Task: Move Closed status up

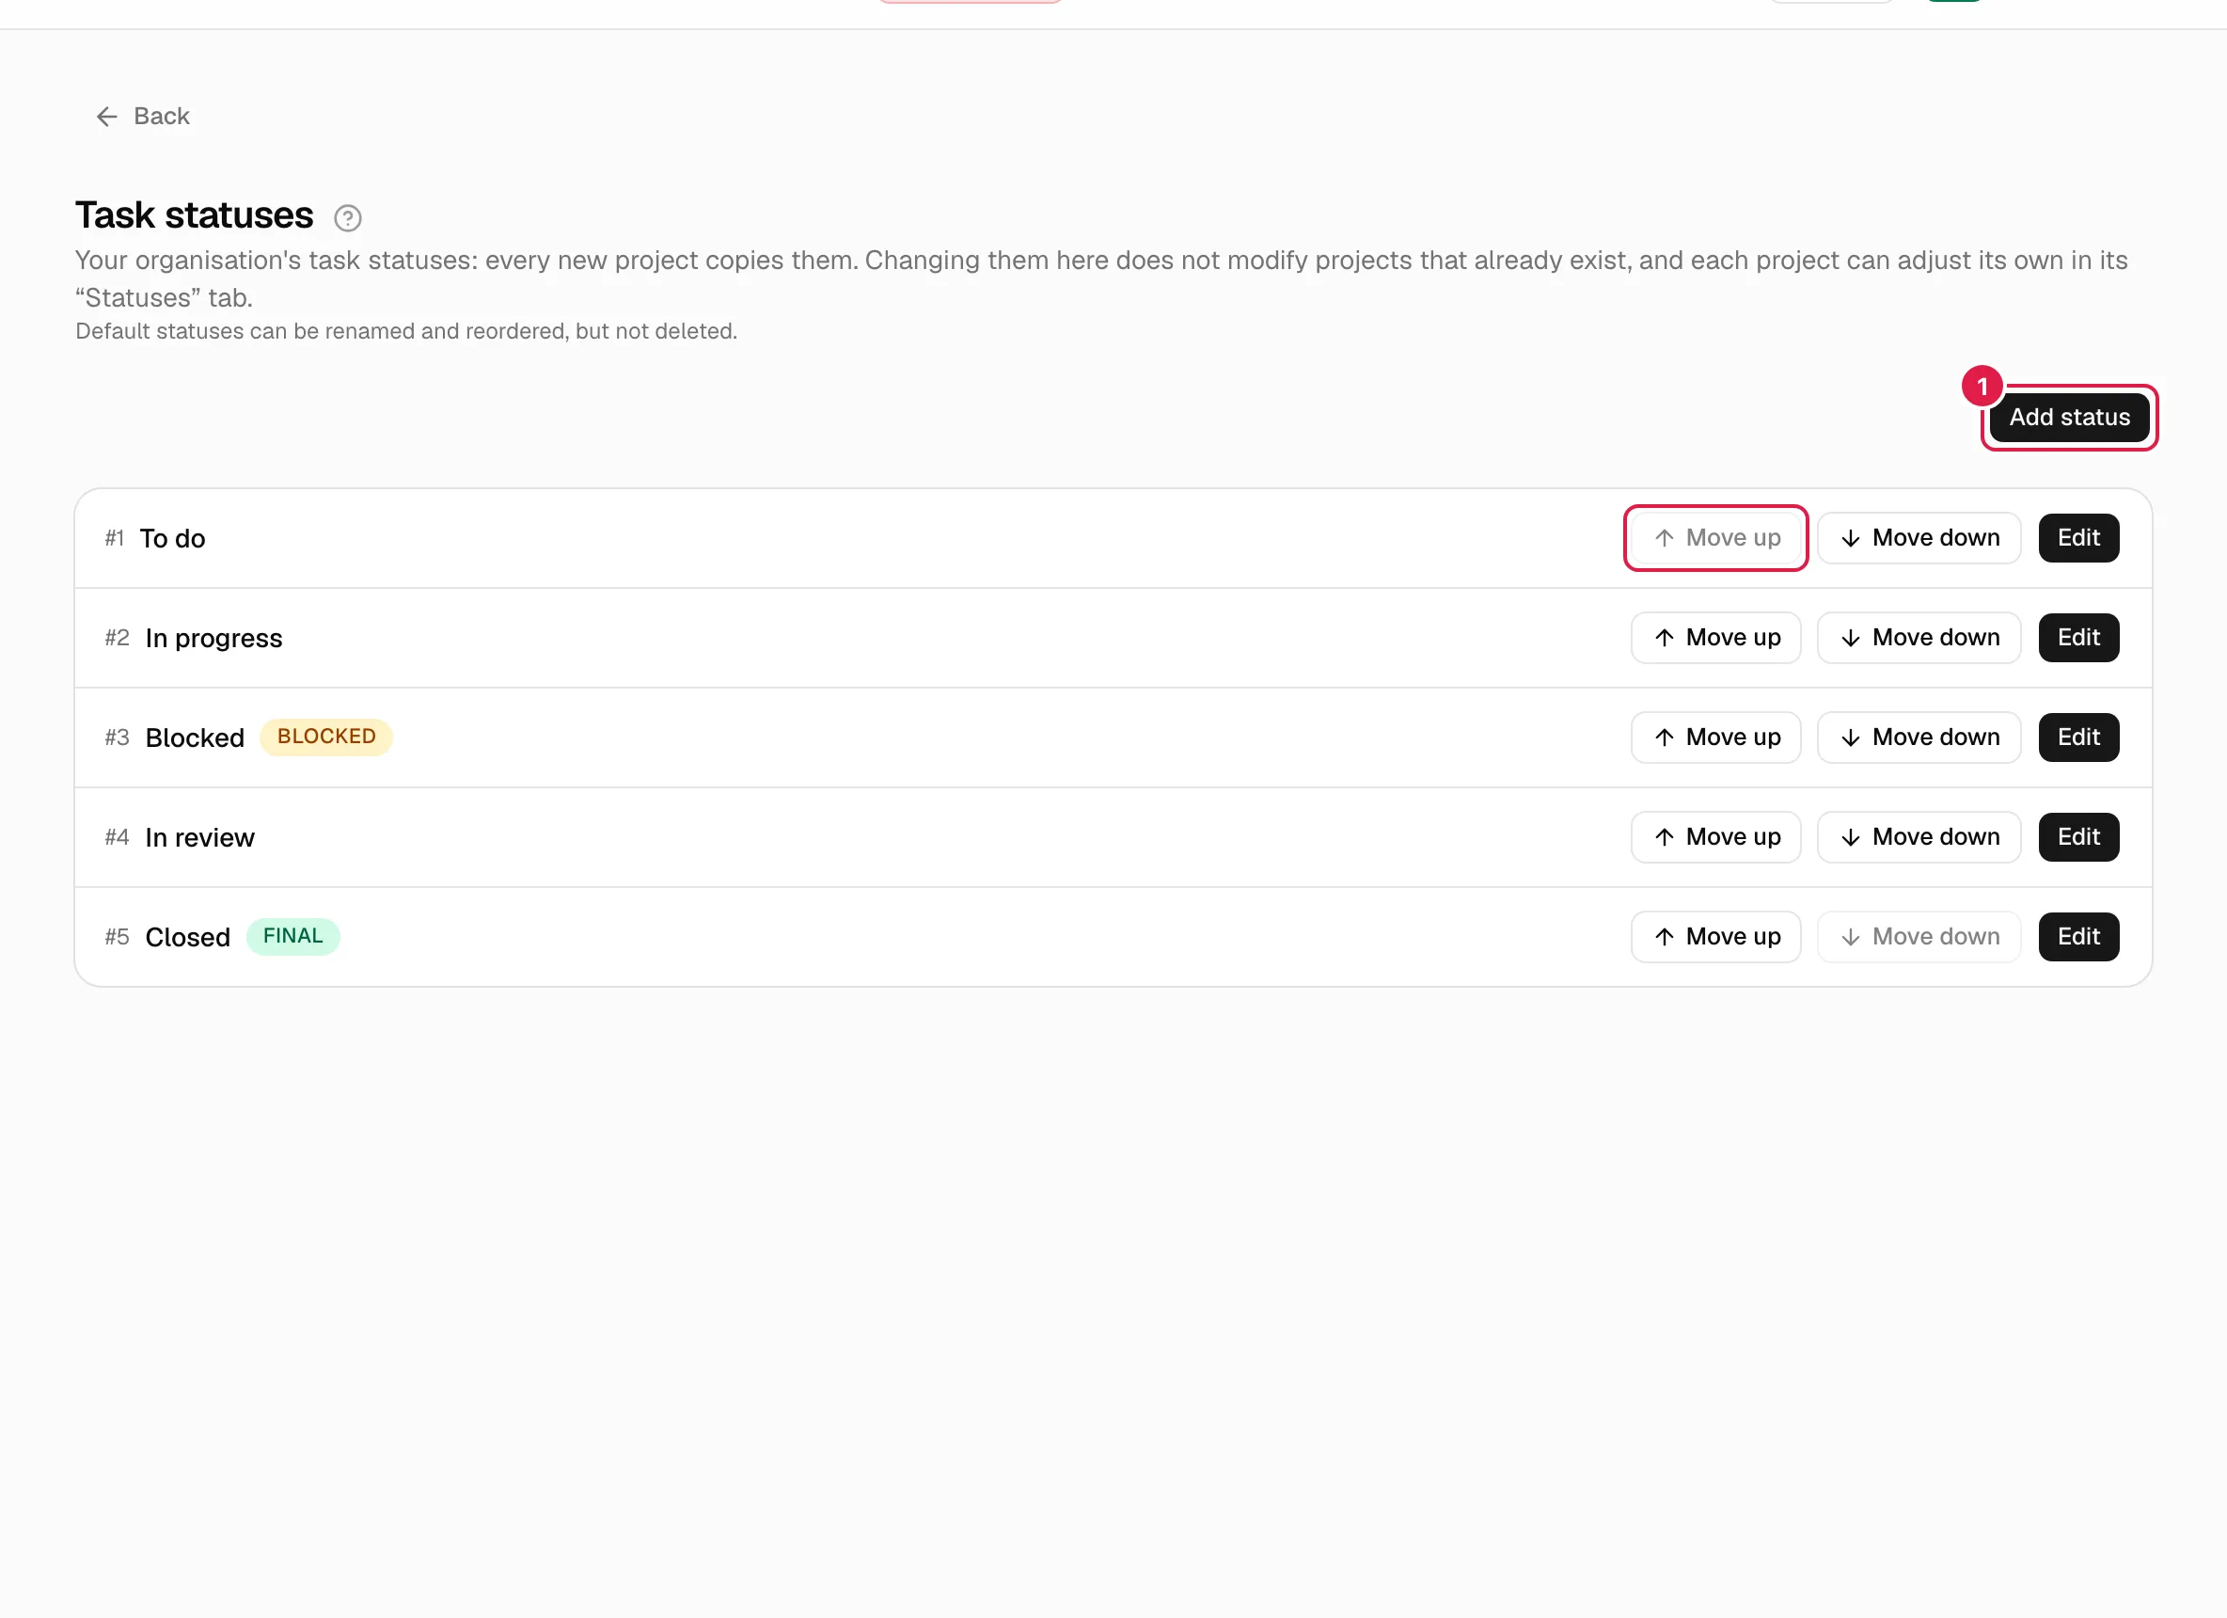Action: 1715,936
